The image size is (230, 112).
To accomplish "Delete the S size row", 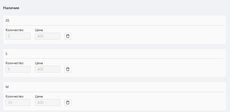I will (68, 69).
